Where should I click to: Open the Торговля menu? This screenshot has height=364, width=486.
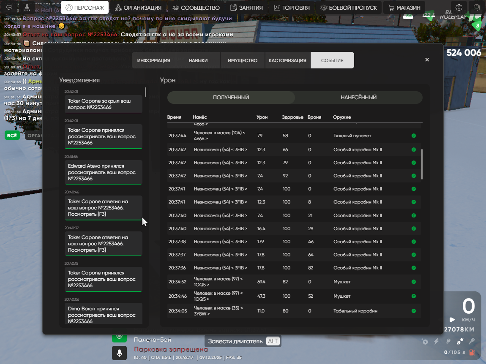tap(292, 8)
